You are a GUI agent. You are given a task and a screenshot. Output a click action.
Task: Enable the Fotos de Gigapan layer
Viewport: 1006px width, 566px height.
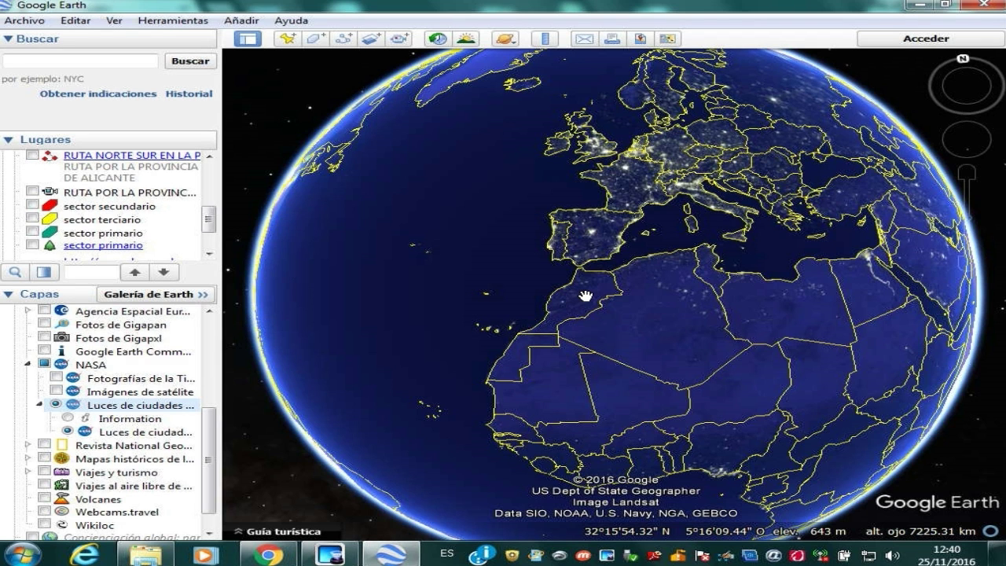(x=44, y=325)
